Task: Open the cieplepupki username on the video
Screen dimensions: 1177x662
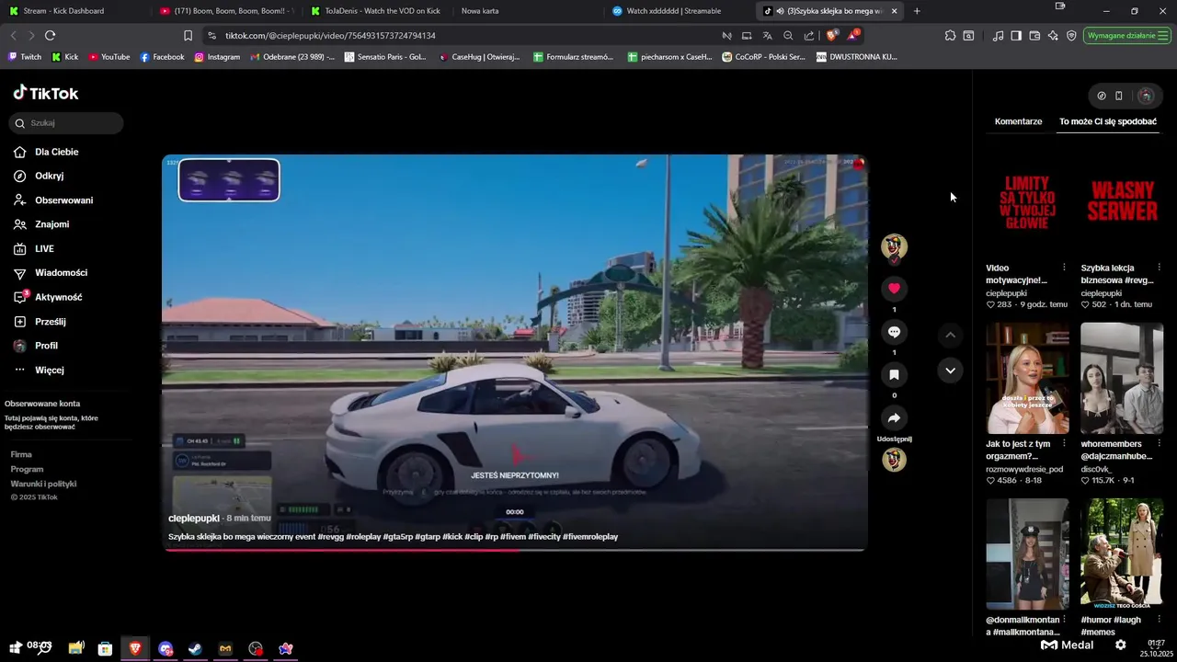Action: [194, 519]
